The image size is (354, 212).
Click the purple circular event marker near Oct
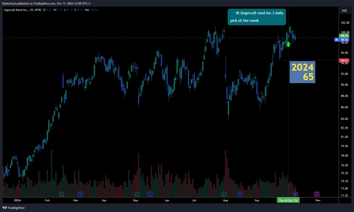[295, 194]
